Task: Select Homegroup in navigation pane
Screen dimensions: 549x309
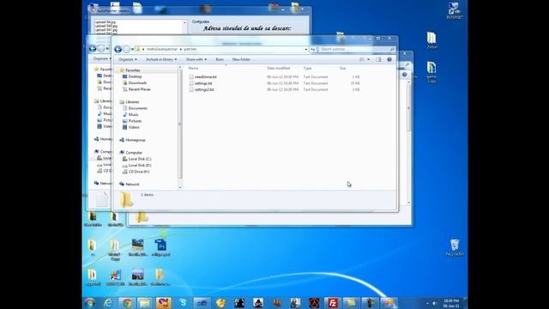Action: [x=136, y=140]
